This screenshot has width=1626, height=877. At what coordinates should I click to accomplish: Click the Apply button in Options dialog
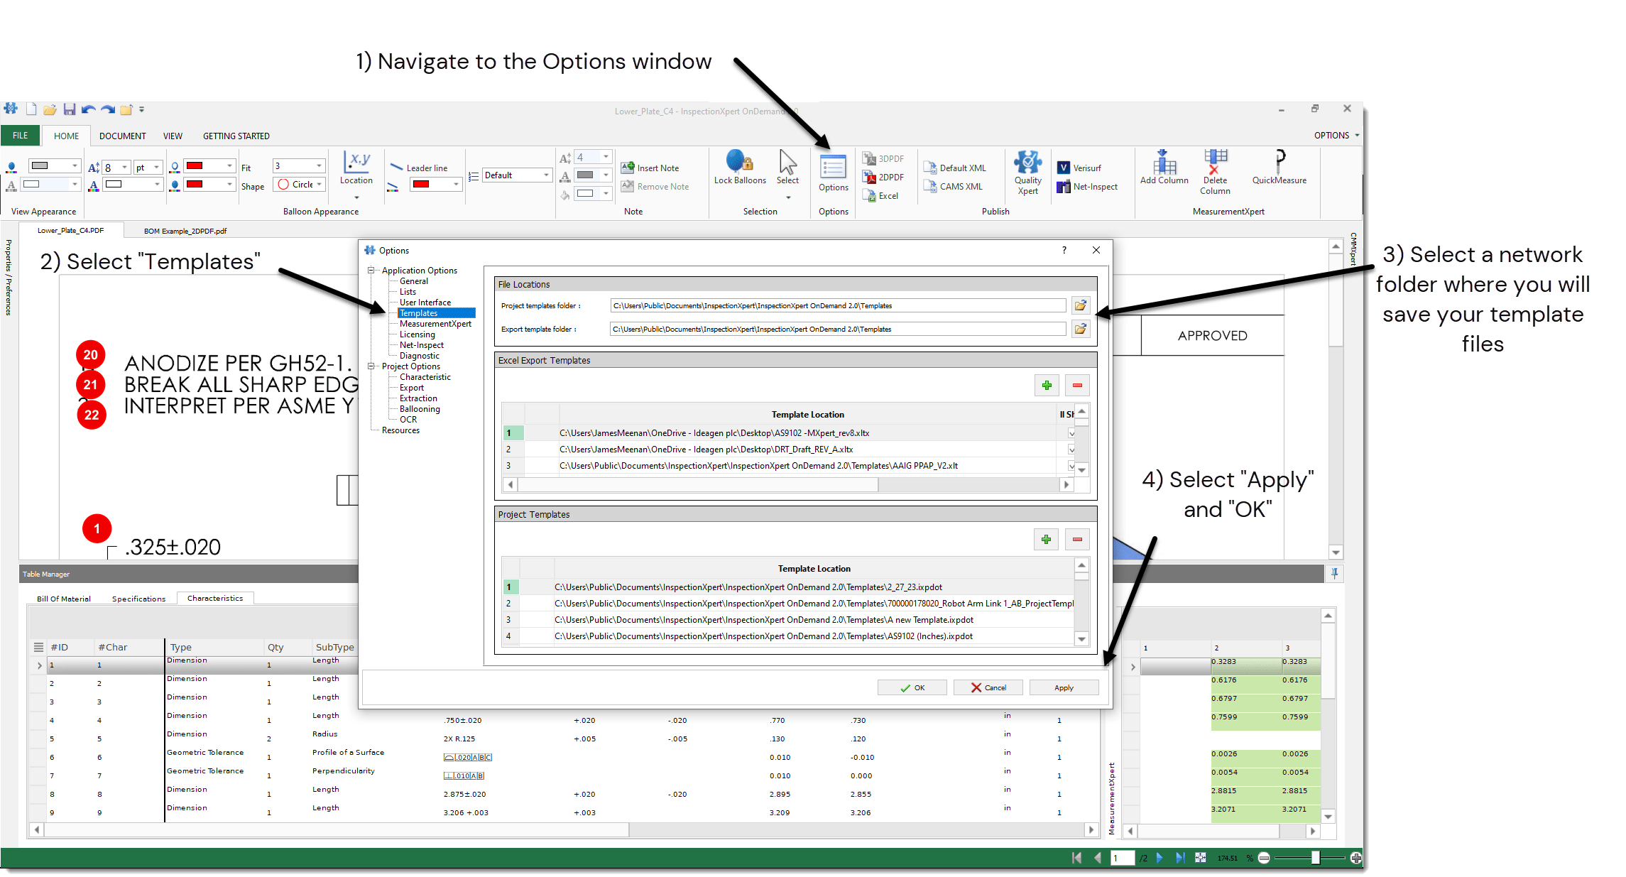pyautogui.click(x=1064, y=687)
